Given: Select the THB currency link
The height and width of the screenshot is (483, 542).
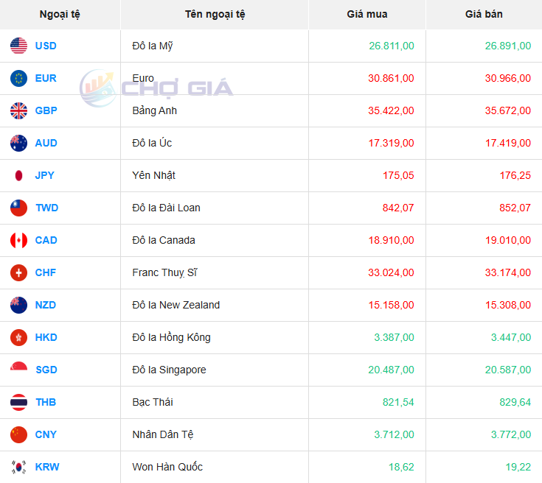Looking at the screenshot, I should pos(46,402).
